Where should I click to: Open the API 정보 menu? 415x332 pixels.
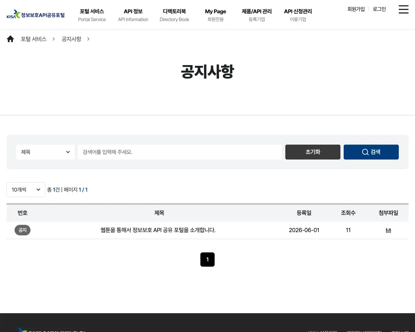133,15
